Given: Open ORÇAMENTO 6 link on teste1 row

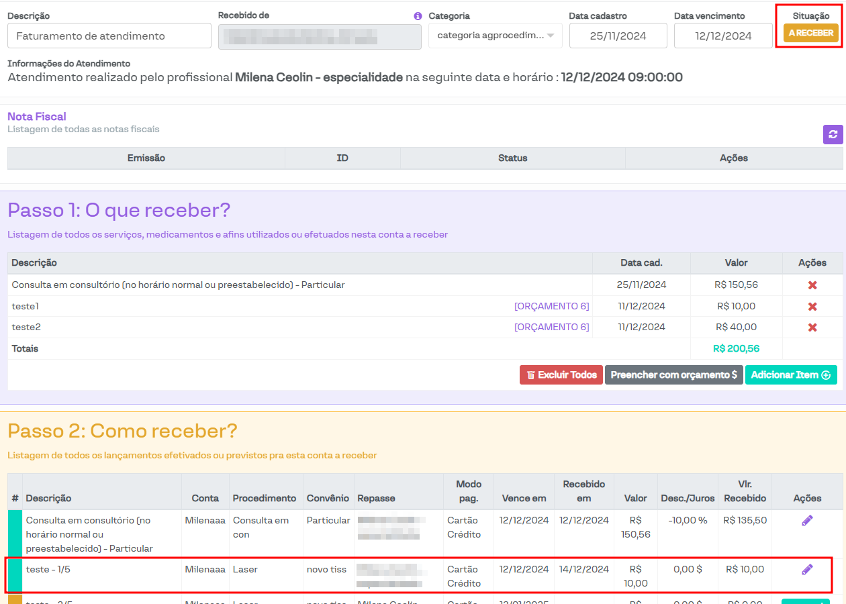Looking at the screenshot, I should click(551, 307).
